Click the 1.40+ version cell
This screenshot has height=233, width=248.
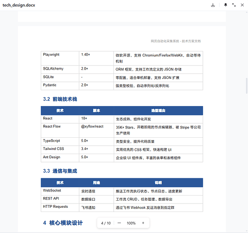(x=96, y=58)
